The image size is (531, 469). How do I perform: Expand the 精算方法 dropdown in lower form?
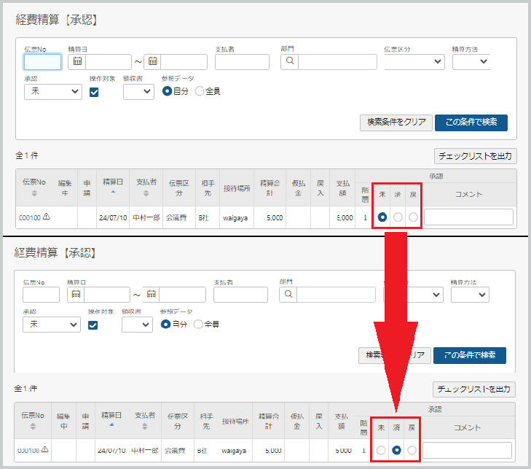click(x=470, y=295)
